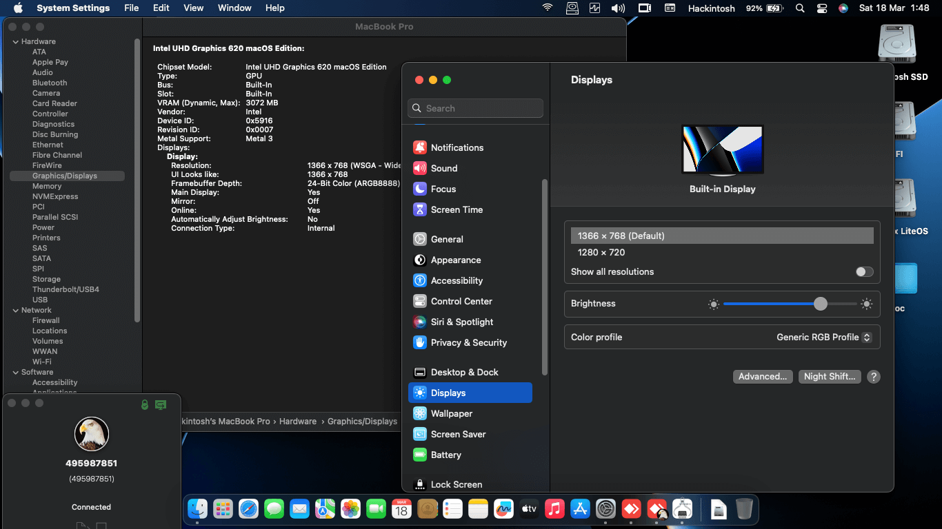Open Music app in the Dock
The width and height of the screenshot is (942, 529).
pyautogui.click(x=554, y=509)
